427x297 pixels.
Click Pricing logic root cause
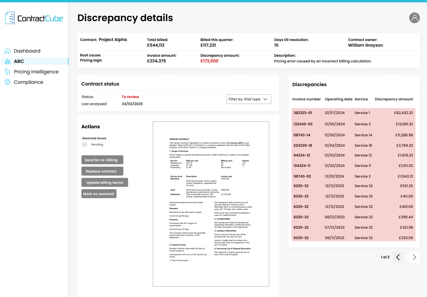click(x=91, y=60)
